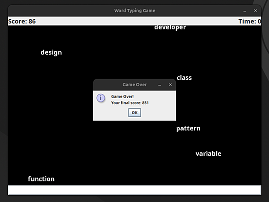
Task: Close the Word Typing Game window
Action: click(255, 11)
